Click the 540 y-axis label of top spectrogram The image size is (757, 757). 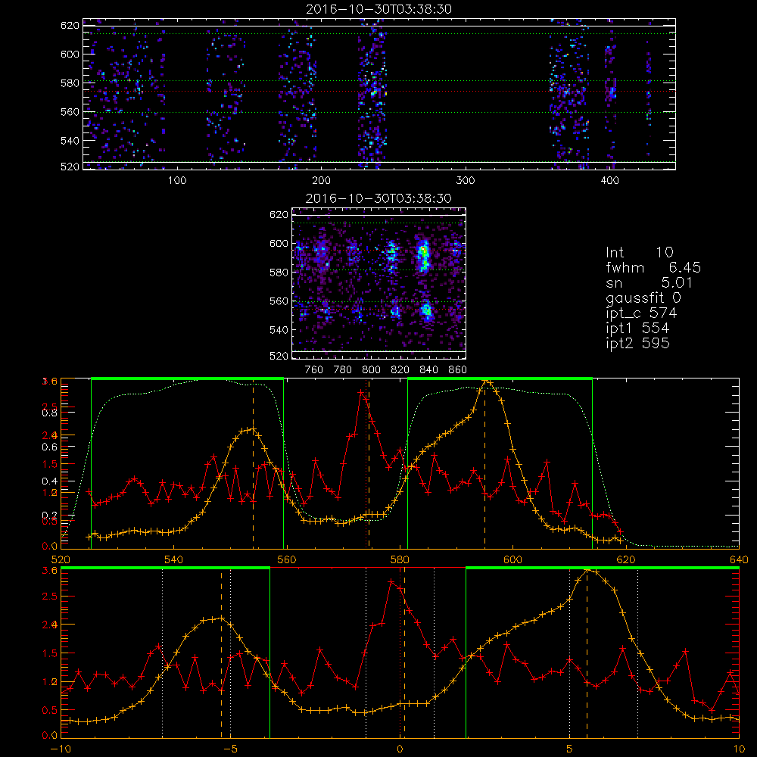pyautogui.click(x=70, y=141)
